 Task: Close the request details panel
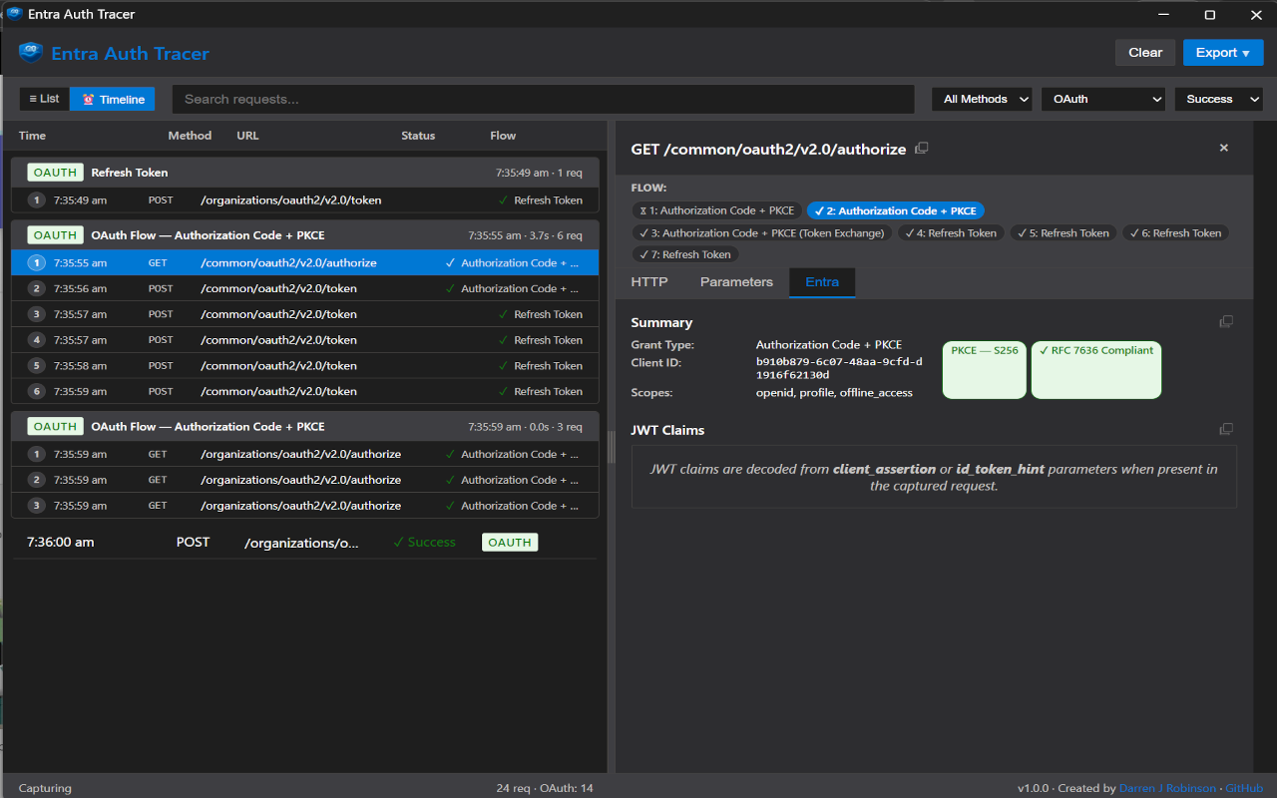tap(1224, 148)
